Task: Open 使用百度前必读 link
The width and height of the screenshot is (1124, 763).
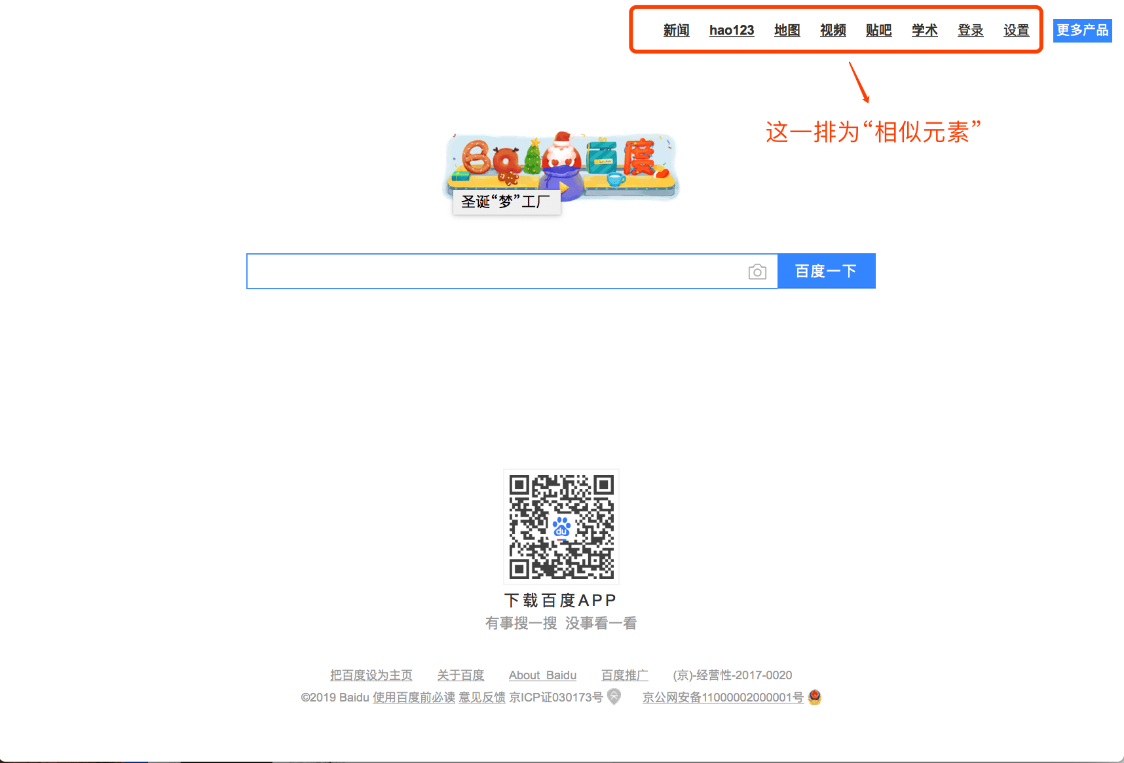Action: pos(414,698)
